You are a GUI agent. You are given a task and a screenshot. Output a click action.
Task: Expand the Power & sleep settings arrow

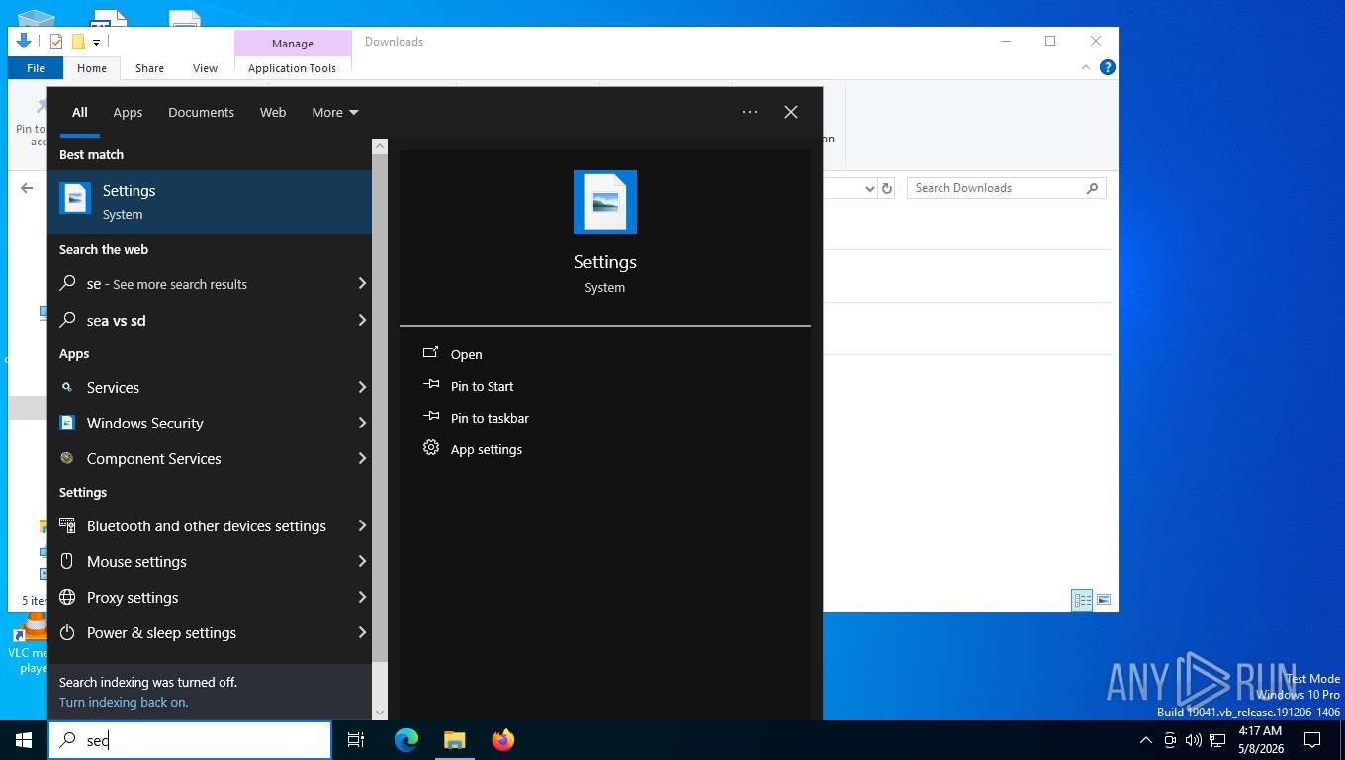pyautogui.click(x=362, y=632)
